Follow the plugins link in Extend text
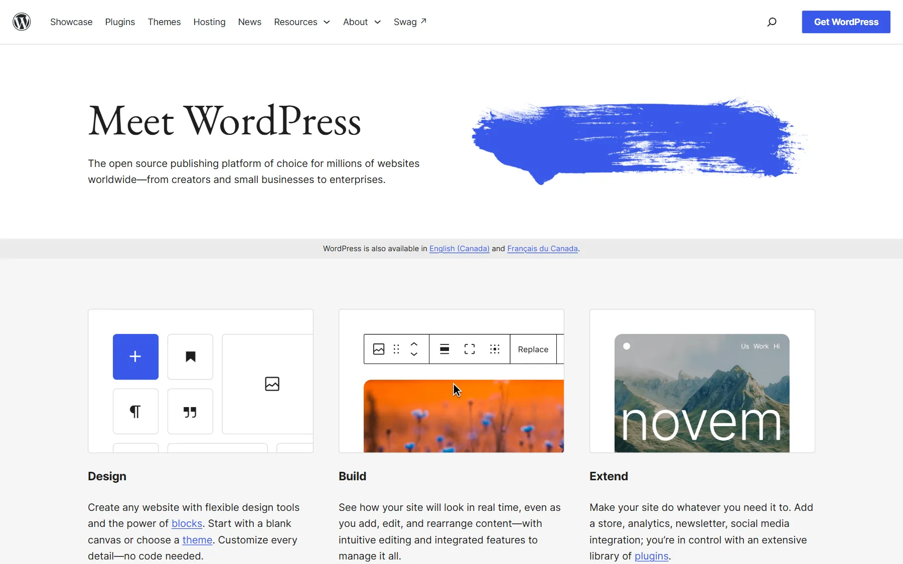Image resolution: width=903 pixels, height=564 pixels. point(652,556)
